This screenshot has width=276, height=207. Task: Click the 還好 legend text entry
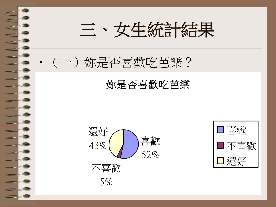tap(236, 161)
